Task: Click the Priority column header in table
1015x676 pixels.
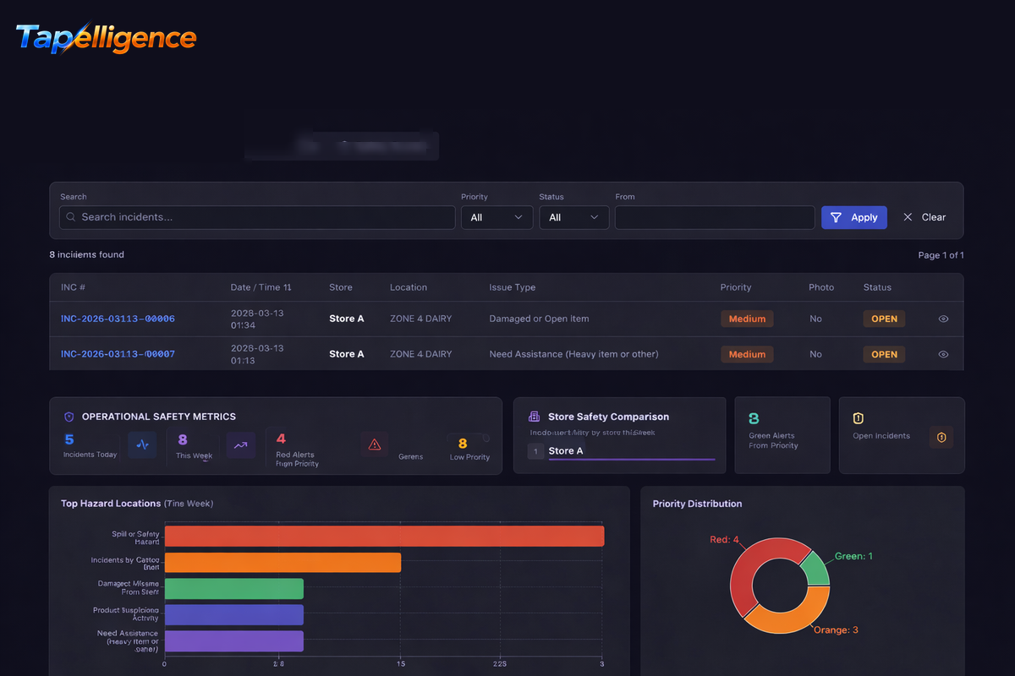Action: click(x=736, y=287)
